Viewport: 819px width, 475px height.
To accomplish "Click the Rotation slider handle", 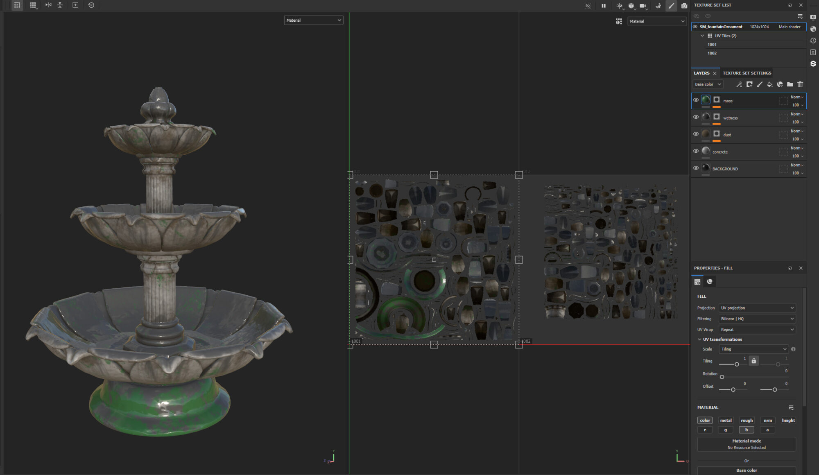I will [722, 377].
